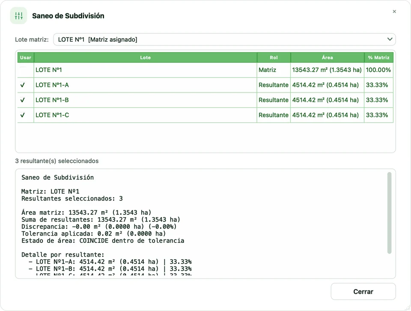Screen dimensions: 411x311
Task: Click the dropdown chevron arrow for Lote matriz
Action: (390, 39)
